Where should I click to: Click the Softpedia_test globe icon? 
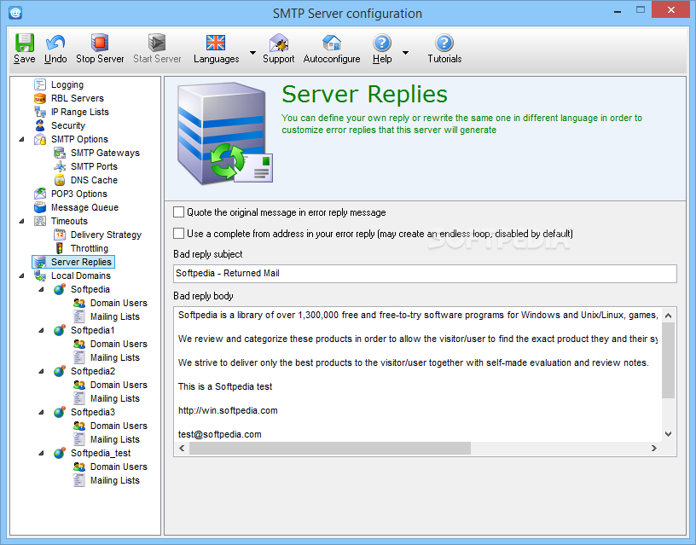(x=60, y=453)
